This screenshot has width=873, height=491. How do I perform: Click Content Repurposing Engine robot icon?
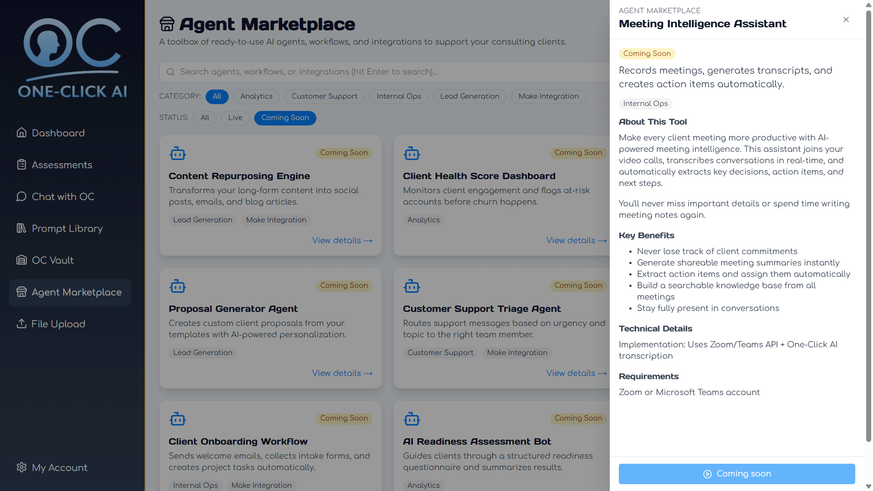[177, 153]
